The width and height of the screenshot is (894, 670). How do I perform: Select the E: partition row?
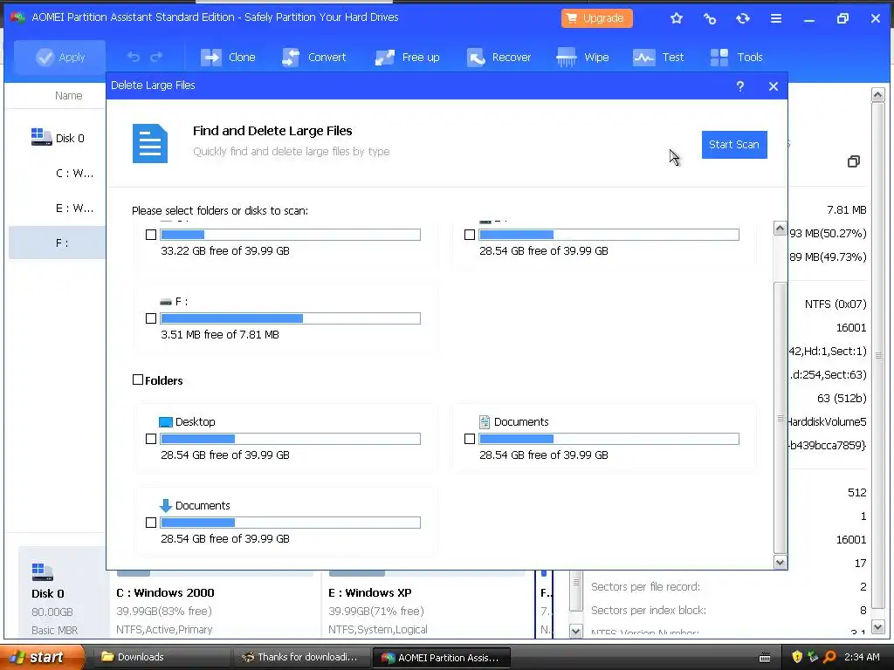57,208
